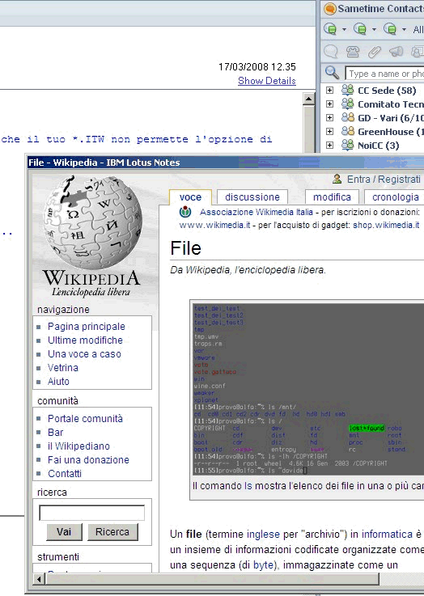Focus the Wikipedia ricerca search box
This screenshot has width=424, height=596.
click(x=91, y=513)
